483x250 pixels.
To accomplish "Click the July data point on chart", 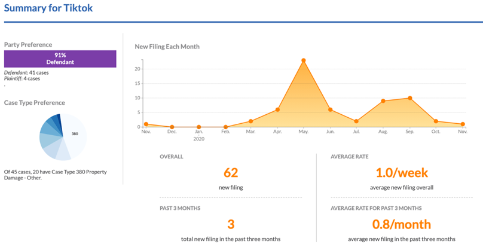I will (356, 121).
